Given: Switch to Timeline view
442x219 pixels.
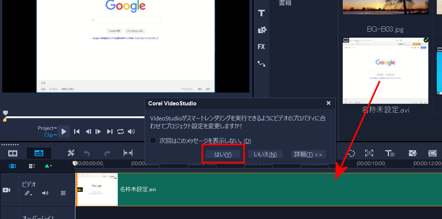Looking at the screenshot, I should (39, 153).
